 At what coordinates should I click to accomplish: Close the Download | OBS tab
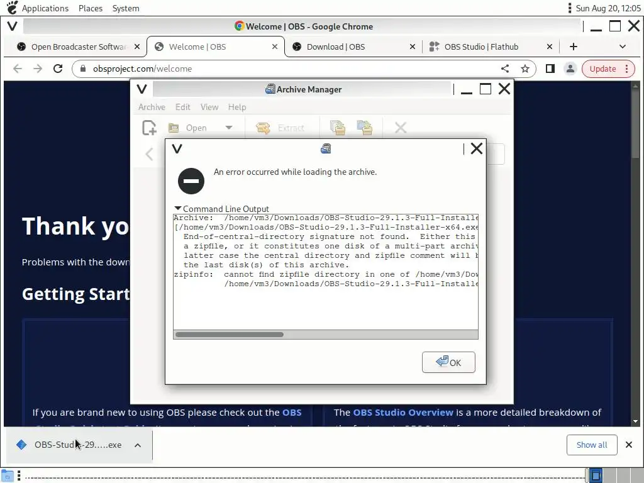pos(413,47)
